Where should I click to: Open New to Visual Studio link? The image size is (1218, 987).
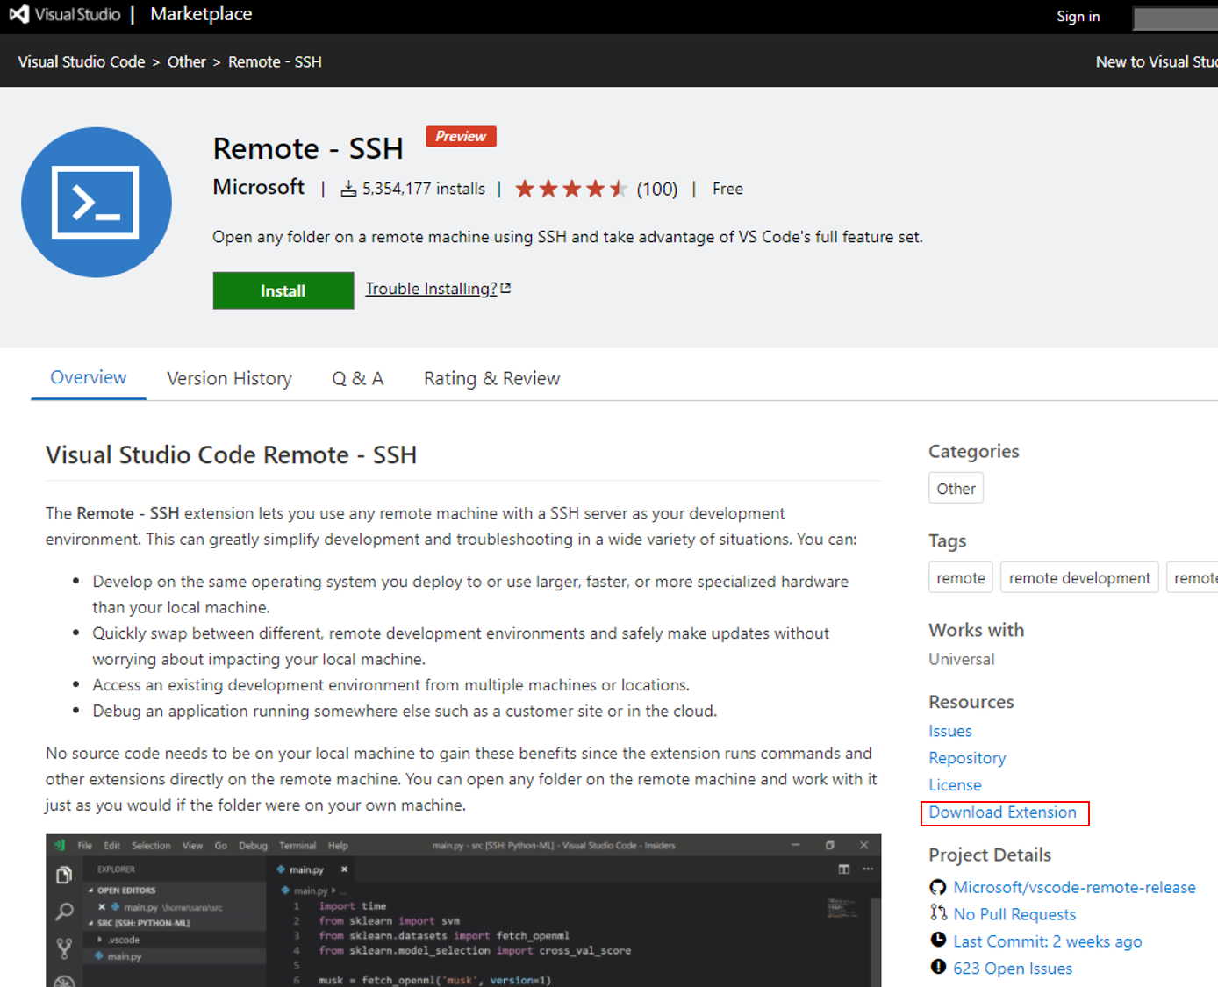point(1156,61)
